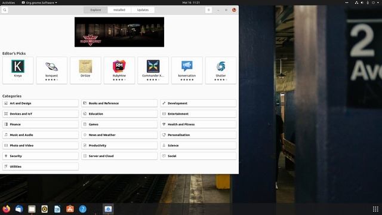Launch Thunderbird from the dock
The image size is (382, 215).
click(19, 209)
